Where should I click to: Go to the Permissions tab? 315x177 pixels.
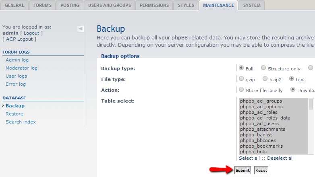tap(154, 5)
